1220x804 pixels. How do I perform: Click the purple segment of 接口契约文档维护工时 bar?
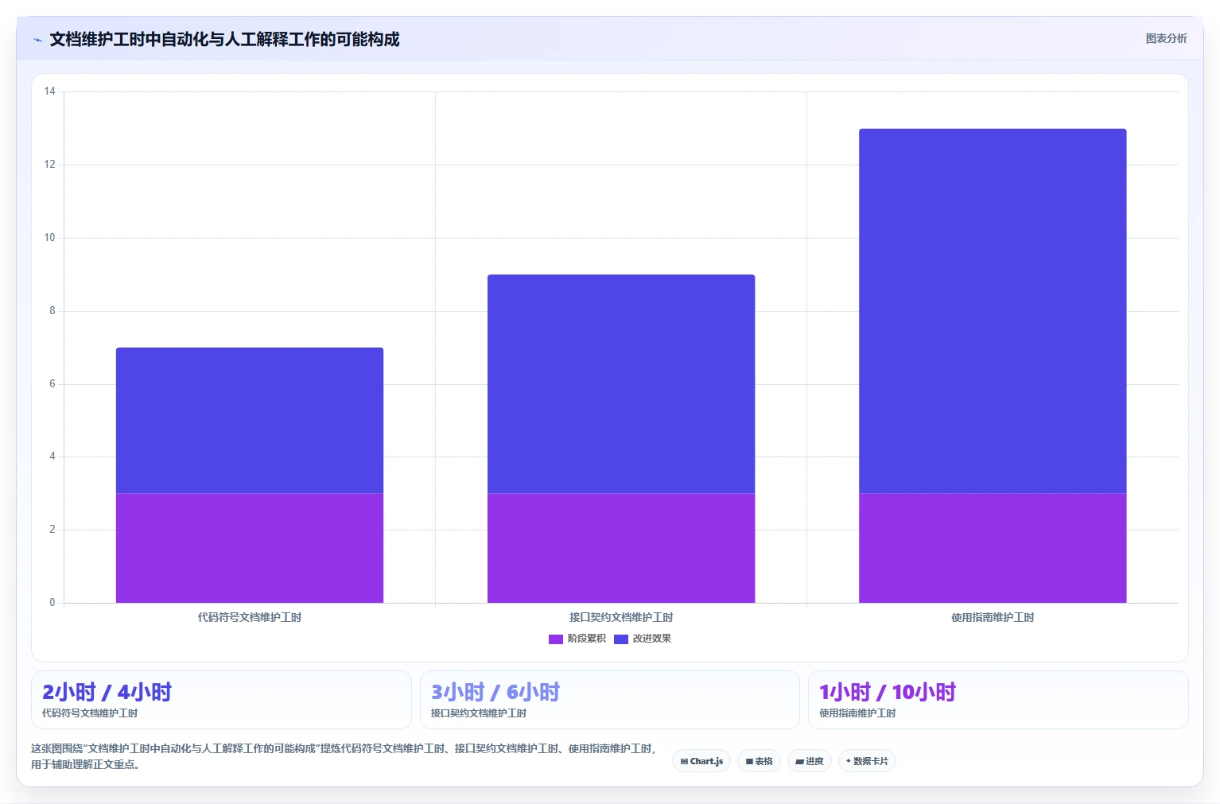[x=621, y=548]
